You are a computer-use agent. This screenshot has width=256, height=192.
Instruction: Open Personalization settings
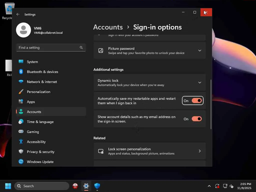pyautogui.click(x=51, y=91)
